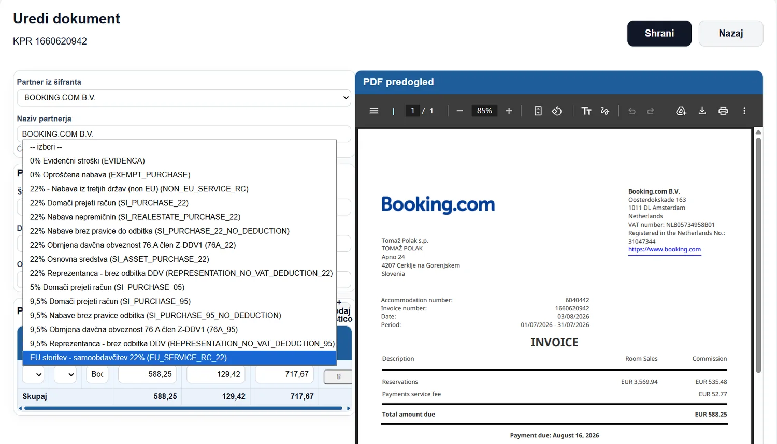Click the fit to page icon
This screenshot has height=444, width=777.
[x=538, y=111]
